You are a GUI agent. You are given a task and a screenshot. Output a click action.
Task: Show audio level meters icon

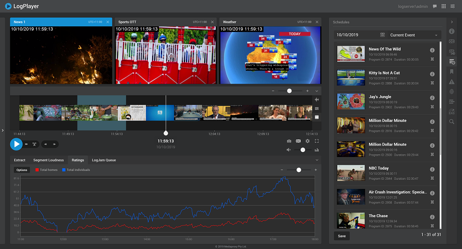(317, 150)
